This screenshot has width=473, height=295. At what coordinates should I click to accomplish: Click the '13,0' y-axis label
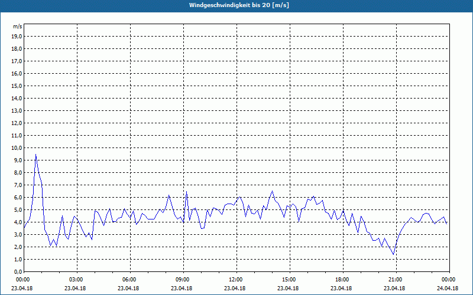coord(18,110)
